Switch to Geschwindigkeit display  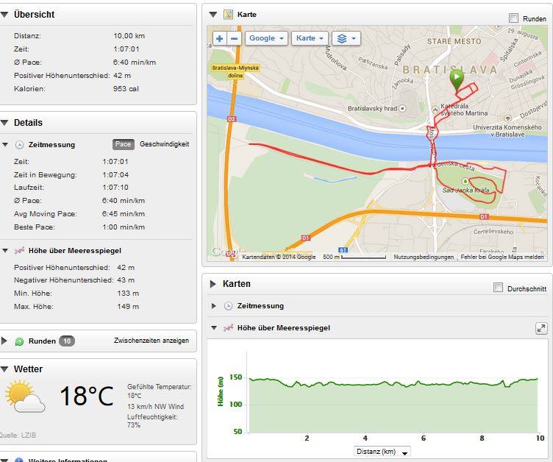pyautogui.click(x=164, y=144)
